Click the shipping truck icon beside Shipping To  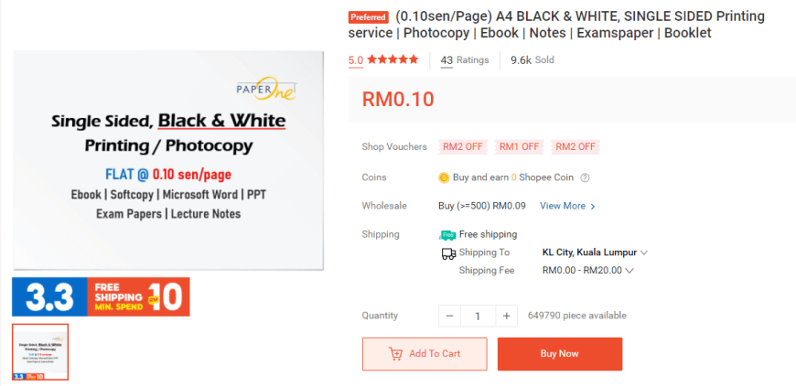[448, 253]
